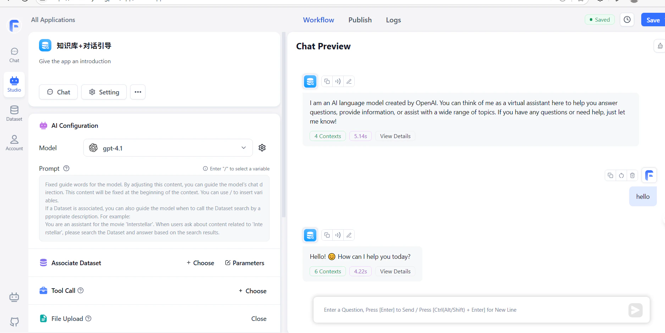Open the Studio section in sidebar
This screenshot has width=665, height=333.
coord(14,84)
